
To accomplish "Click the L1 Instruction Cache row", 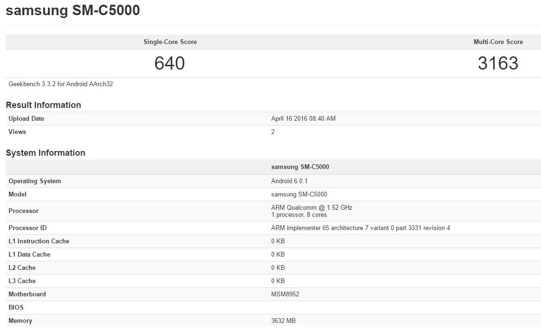I will click(x=39, y=241).
